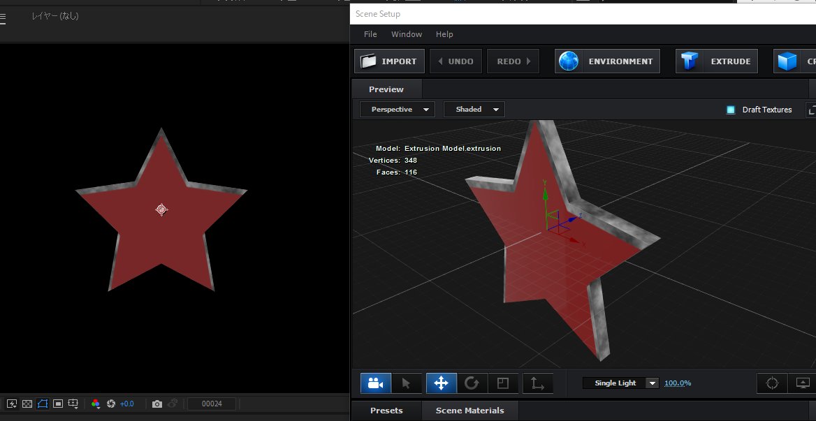Viewport: 816px width, 421px height.
Task: Switch to the Scene Materials tab
Action: pyautogui.click(x=469, y=411)
